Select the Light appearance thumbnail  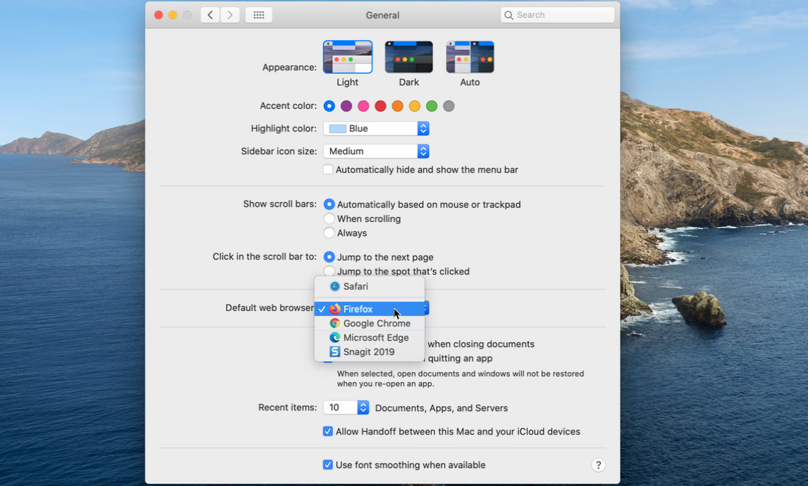[348, 57]
